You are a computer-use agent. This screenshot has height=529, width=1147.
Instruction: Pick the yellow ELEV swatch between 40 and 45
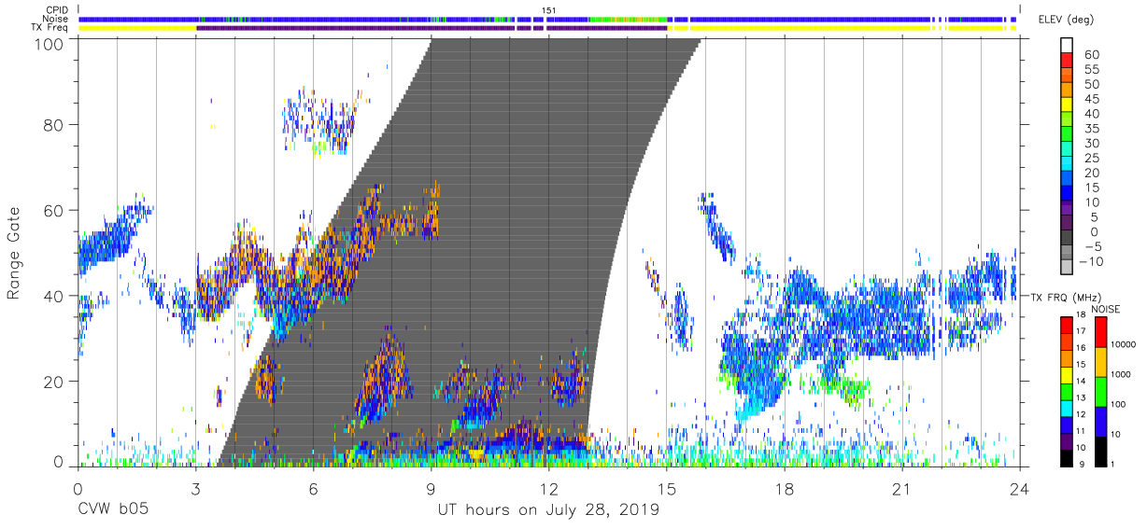tap(1067, 105)
